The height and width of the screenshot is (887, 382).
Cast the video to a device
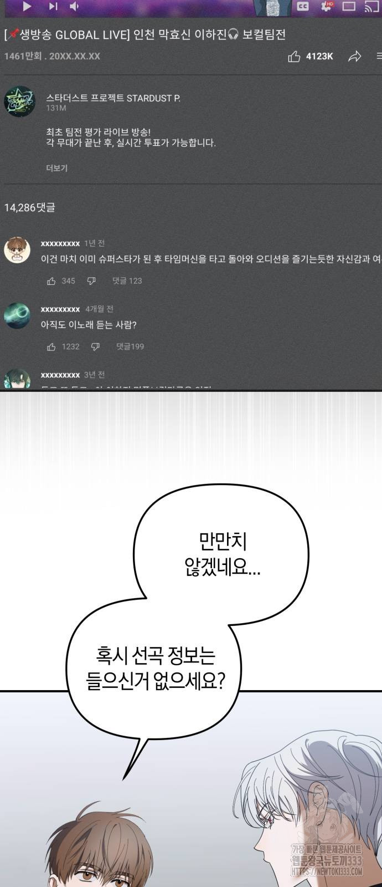point(371,7)
